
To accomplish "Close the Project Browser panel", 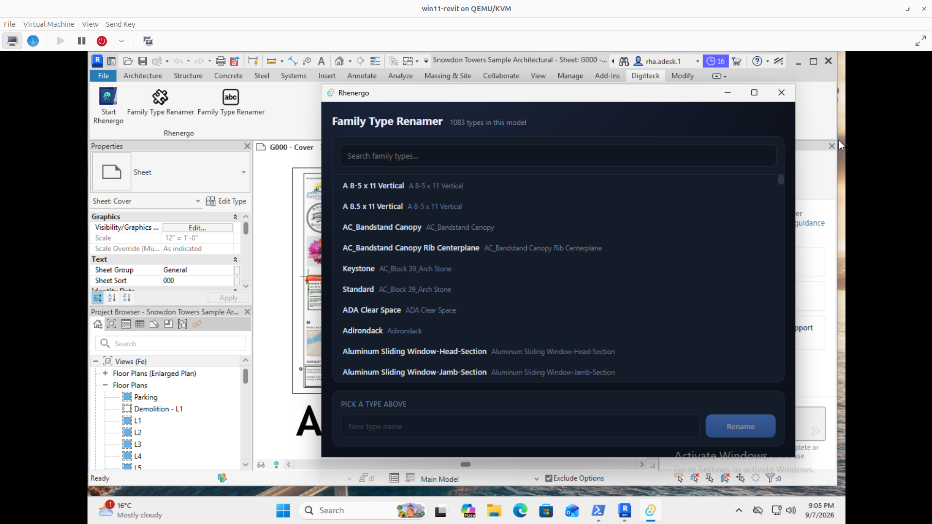I will pos(247,312).
